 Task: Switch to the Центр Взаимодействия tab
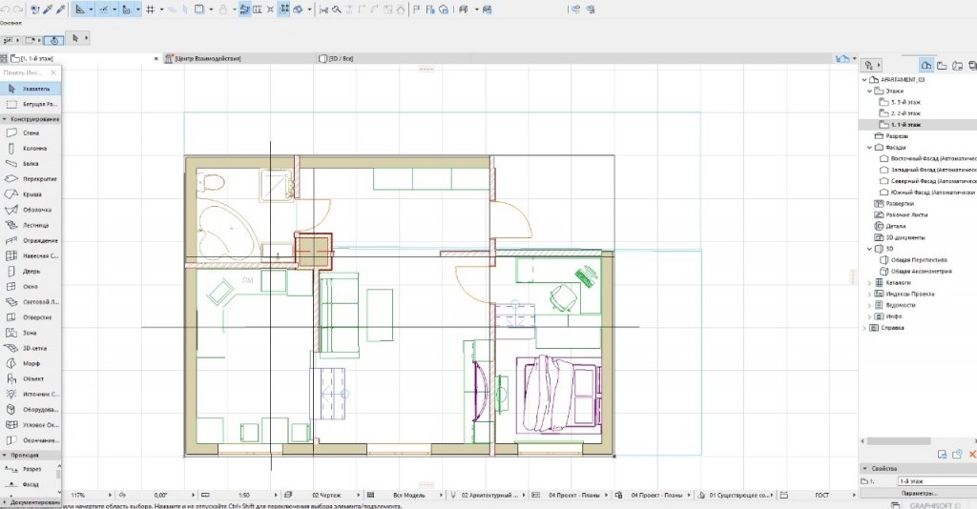[x=205, y=58]
